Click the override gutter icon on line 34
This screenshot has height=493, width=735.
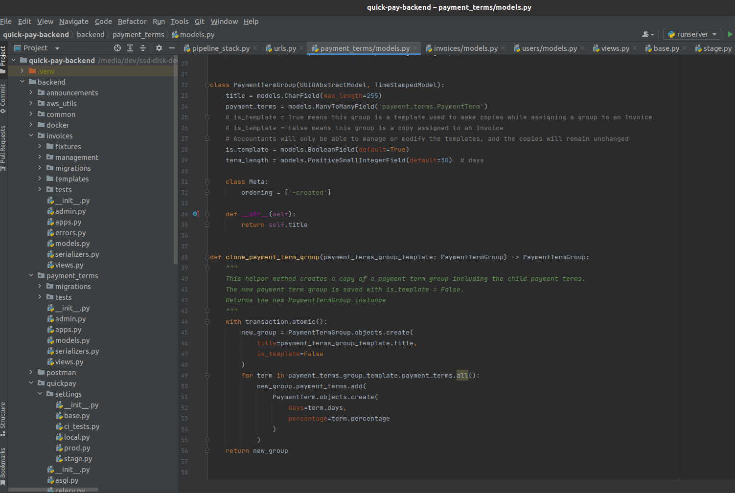point(196,214)
